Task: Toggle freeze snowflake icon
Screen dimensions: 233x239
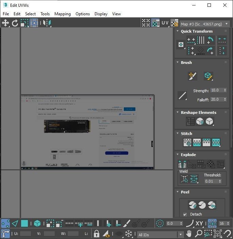Action: [x=129, y=233]
